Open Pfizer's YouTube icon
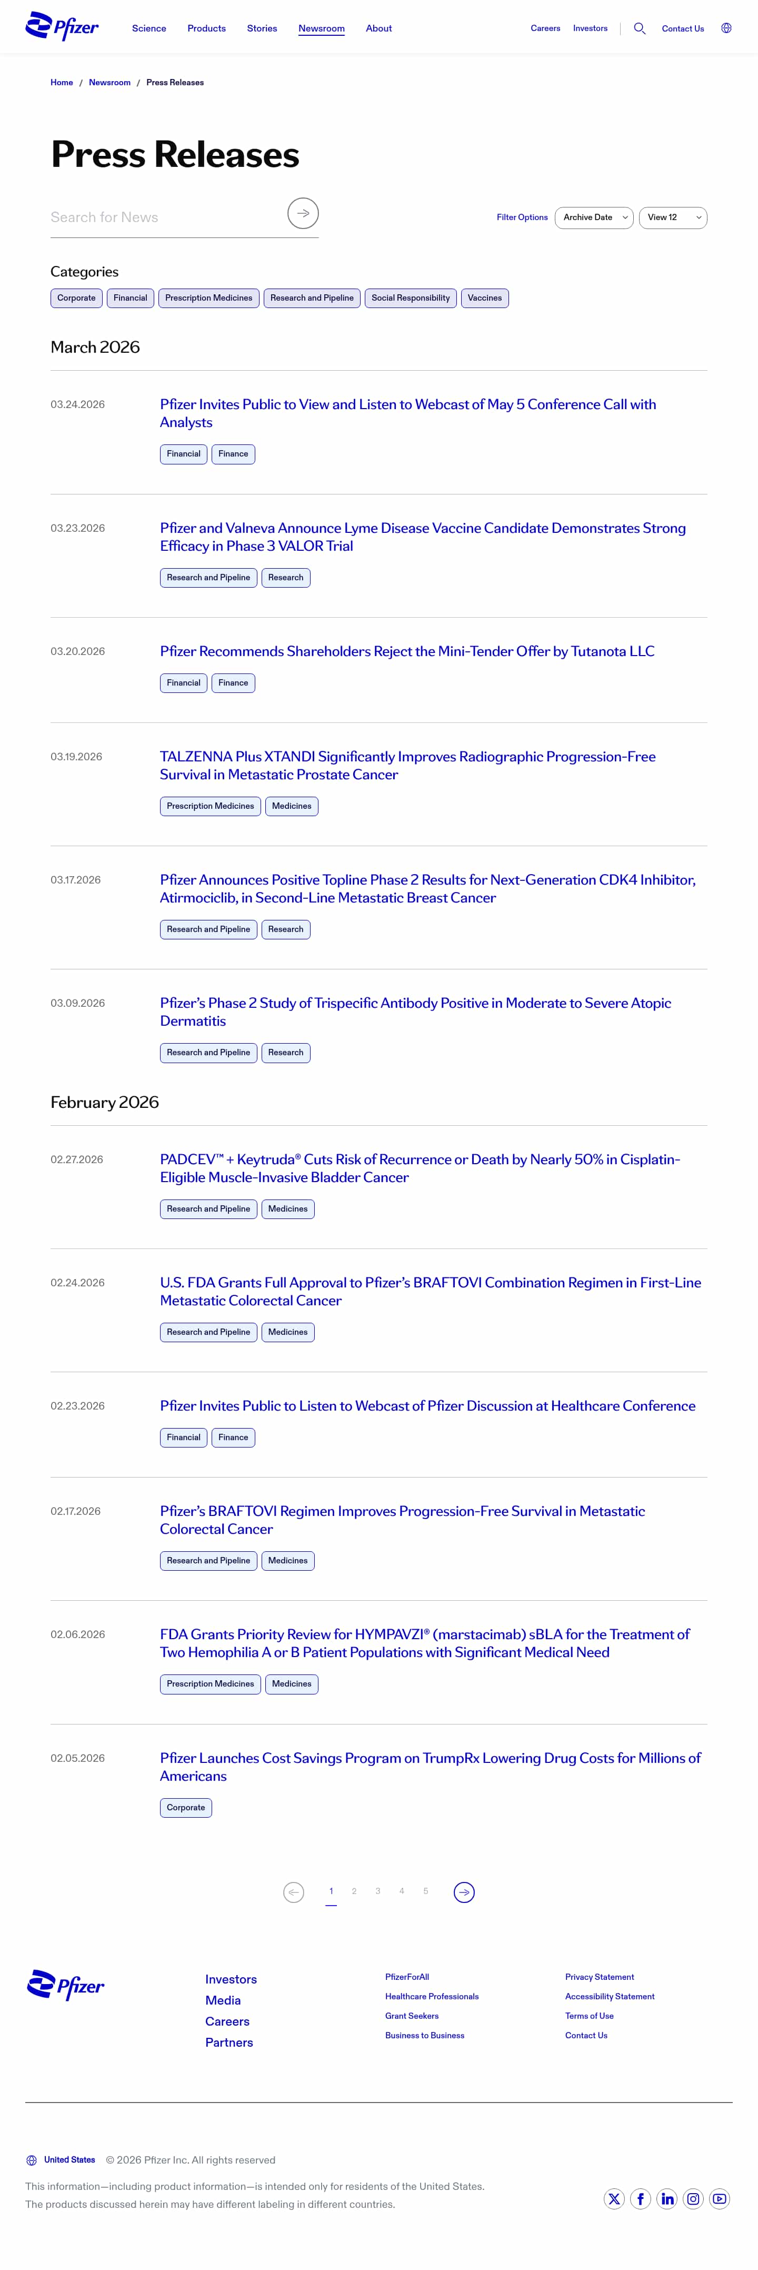The image size is (758, 2270). 720,2198
